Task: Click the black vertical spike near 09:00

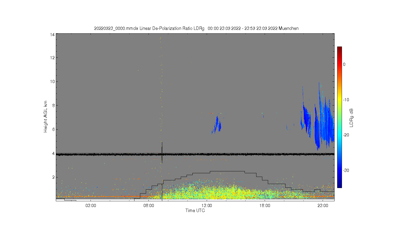Action: [162, 153]
